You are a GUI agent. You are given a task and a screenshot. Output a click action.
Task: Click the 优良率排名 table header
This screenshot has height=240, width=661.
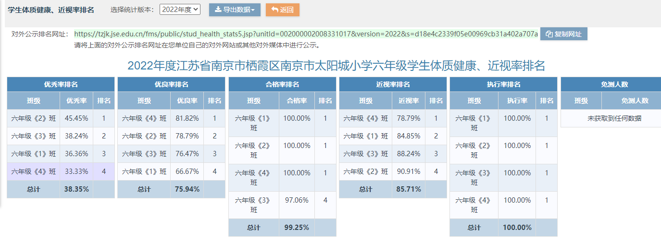[x=171, y=84]
